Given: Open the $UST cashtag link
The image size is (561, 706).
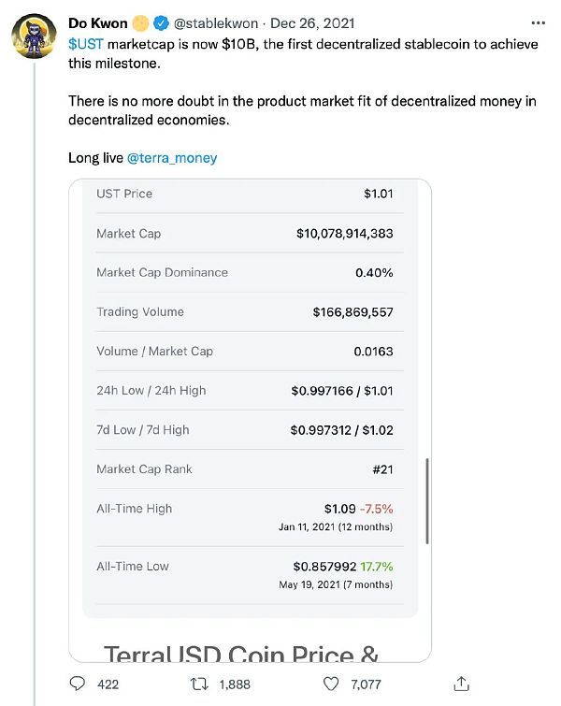Looking at the screenshot, I should (85, 44).
